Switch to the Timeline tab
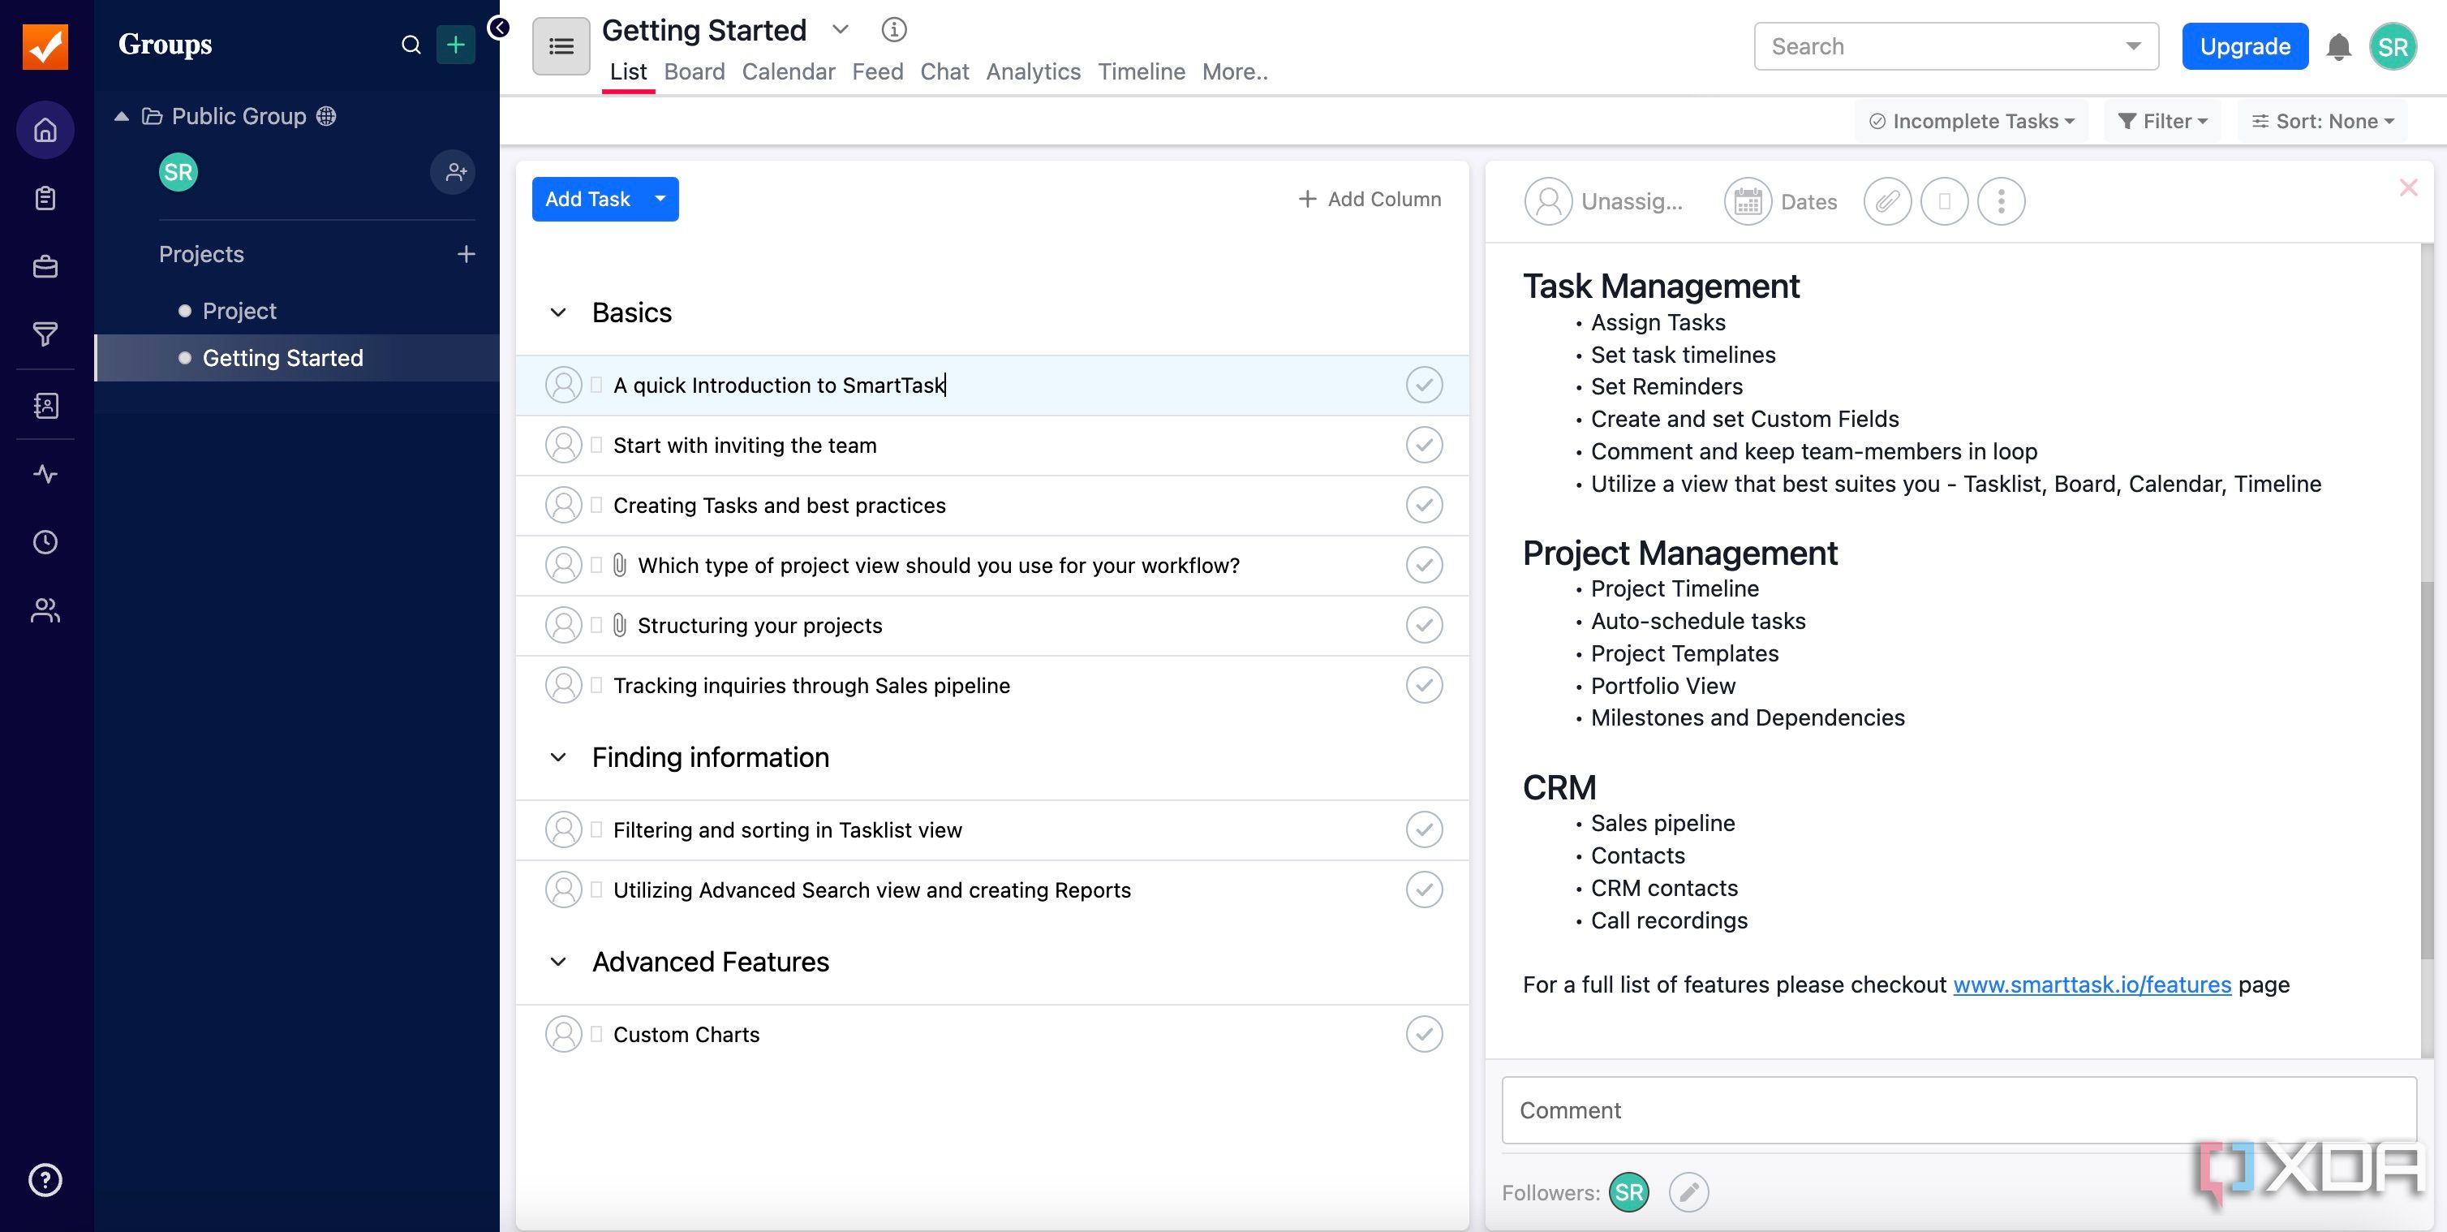The height and width of the screenshot is (1232, 2447). pyautogui.click(x=1142, y=71)
